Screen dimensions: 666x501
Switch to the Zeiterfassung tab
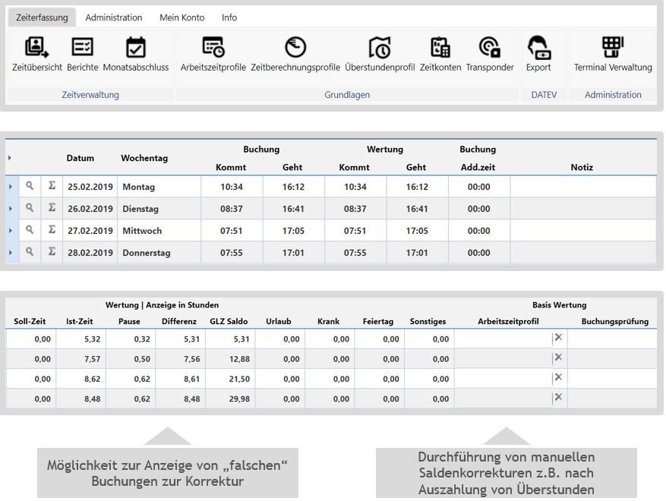click(x=42, y=17)
